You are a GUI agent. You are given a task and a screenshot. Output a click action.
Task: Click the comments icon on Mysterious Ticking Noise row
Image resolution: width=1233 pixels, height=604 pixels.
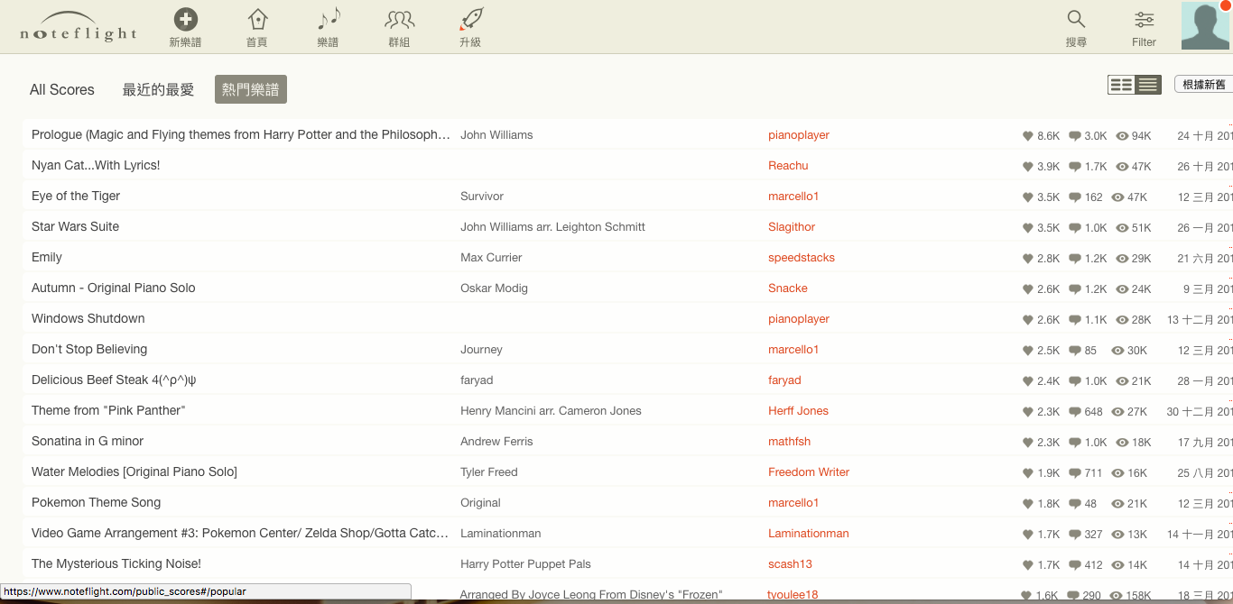[1075, 565]
